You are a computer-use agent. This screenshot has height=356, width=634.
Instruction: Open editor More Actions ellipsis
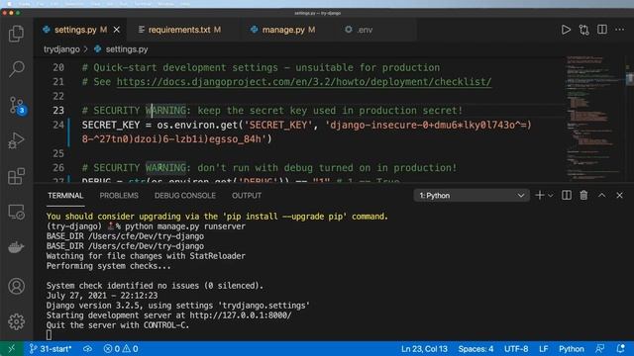coord(619,30)
